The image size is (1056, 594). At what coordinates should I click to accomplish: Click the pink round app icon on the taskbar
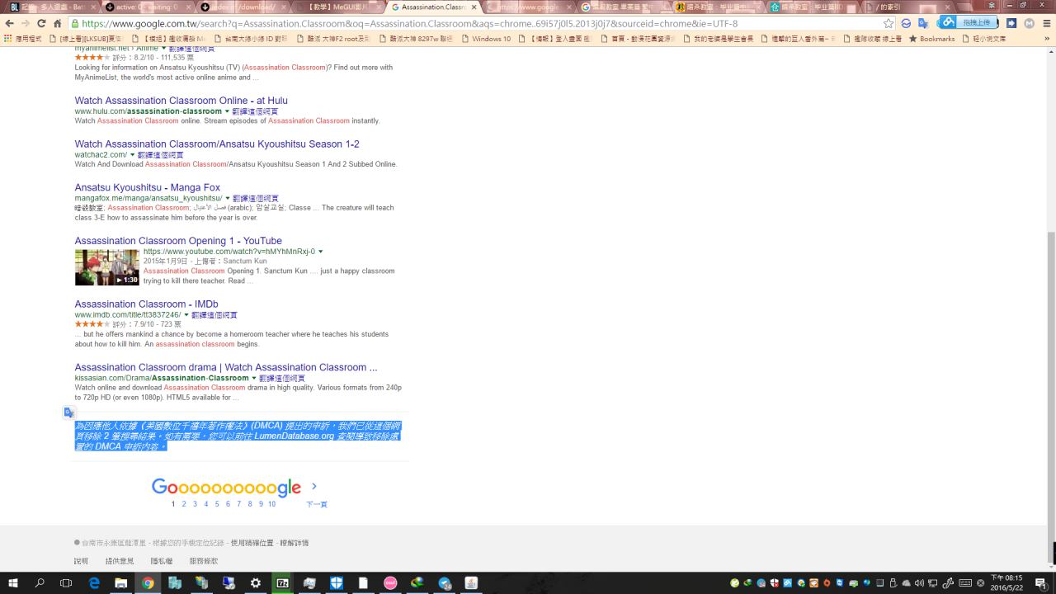(390, 583)
